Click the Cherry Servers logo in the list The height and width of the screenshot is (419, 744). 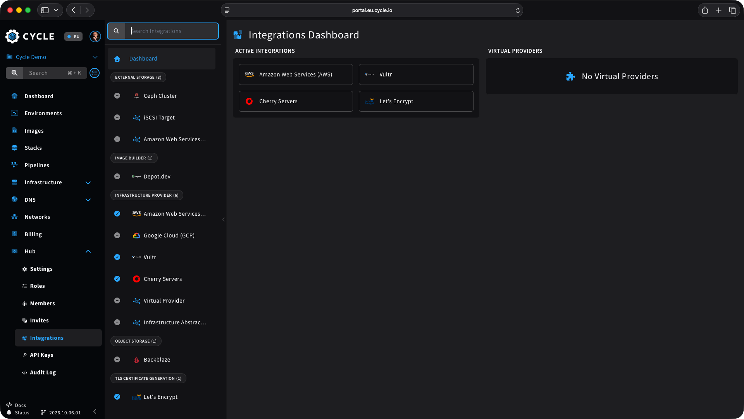[136, 279]
